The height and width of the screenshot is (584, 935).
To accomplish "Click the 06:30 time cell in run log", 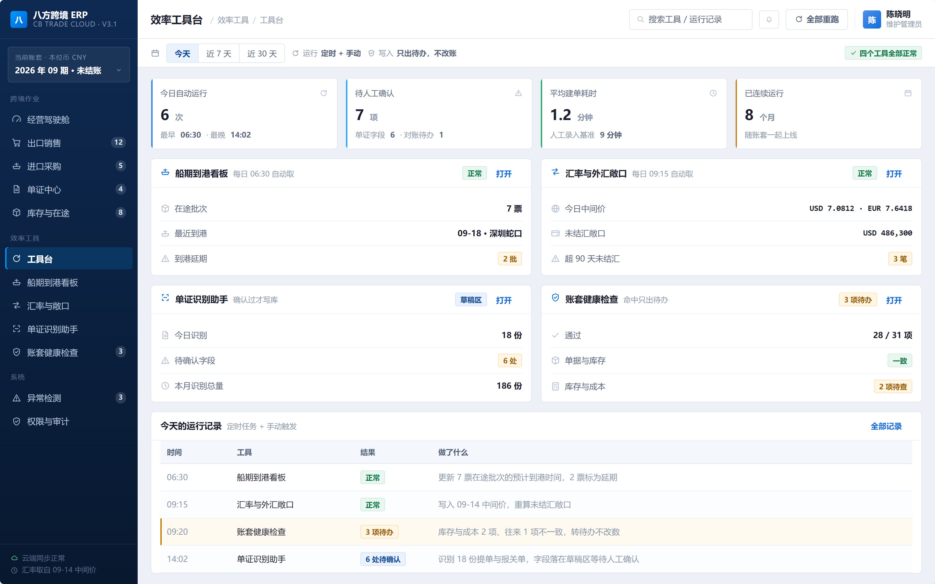I will click(x=177, y=477).
